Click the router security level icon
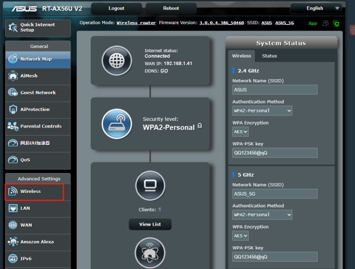The width and height of the screenshot is (355, 269). point(117,123)
